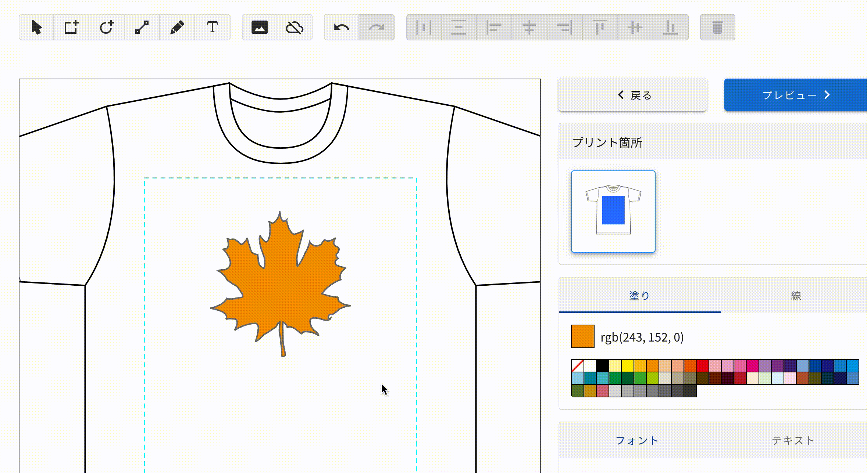Click the insert image icon
The image size is (867, 473).
click(260, 28)
